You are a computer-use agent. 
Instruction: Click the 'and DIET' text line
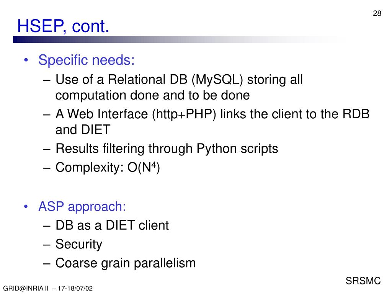[x=83, y=129]
